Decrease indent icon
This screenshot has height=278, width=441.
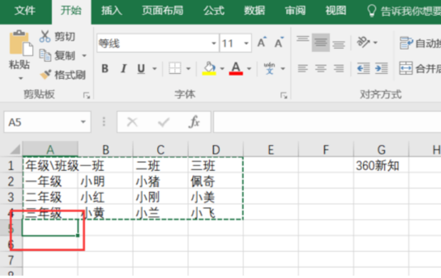(363, 68)
